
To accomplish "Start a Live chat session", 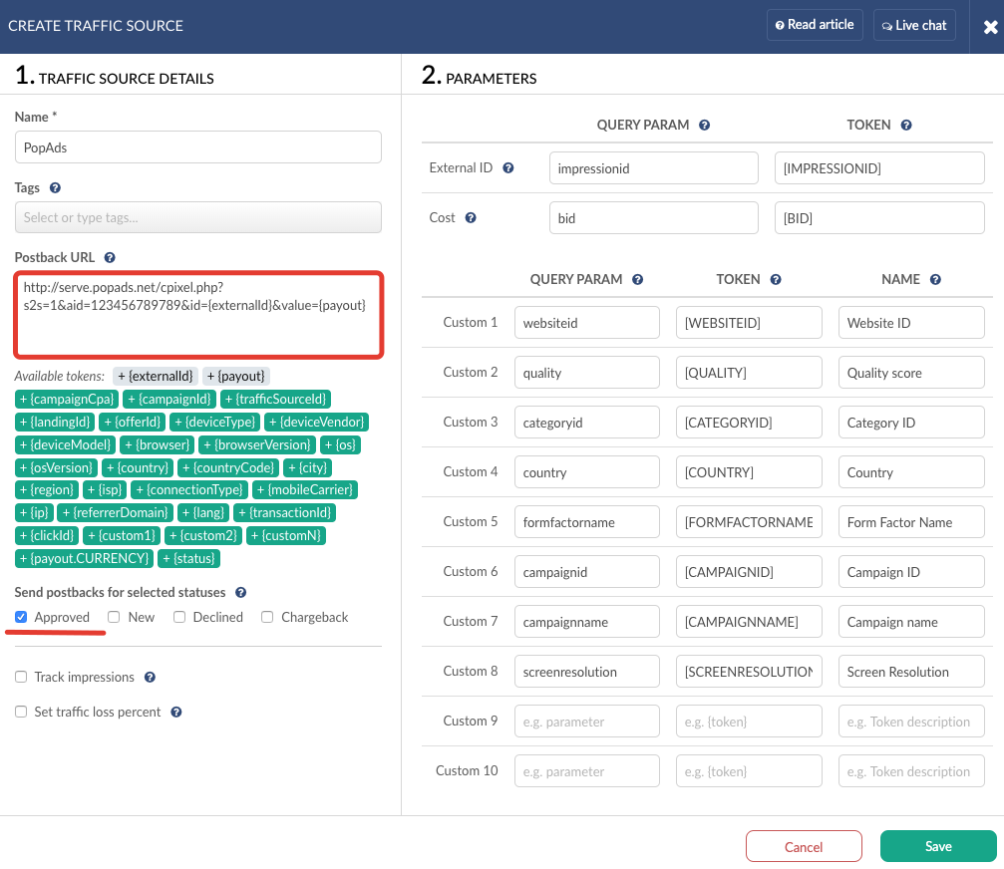I will (x=914, y=25).
